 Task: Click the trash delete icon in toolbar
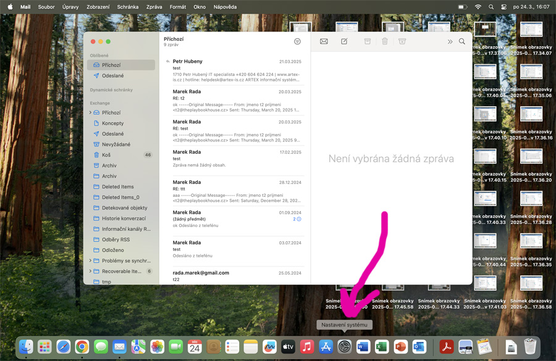(x=385, y=41)
